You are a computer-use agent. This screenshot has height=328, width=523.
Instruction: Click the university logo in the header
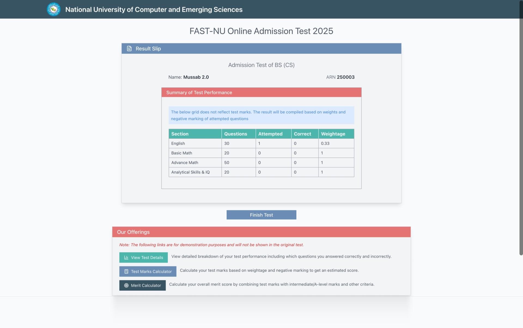54,9
